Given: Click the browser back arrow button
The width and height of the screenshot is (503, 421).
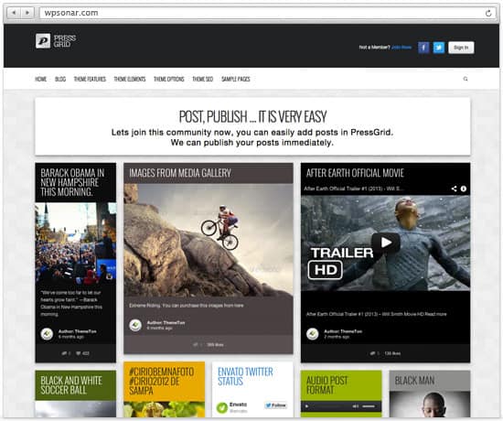Looking at the screenshot, I should coord(14,13).
